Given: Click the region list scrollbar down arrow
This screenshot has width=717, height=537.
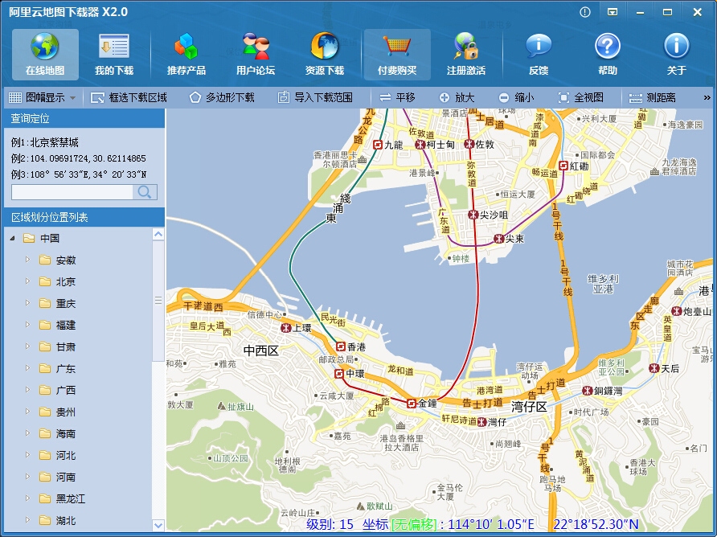Looking at the screenshot, I should 158,525.
